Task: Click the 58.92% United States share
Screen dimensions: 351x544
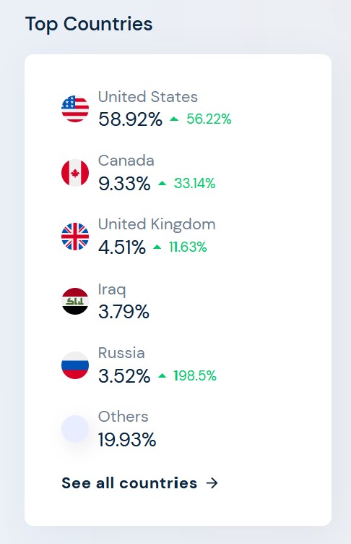Action: (x=130, y=119)
